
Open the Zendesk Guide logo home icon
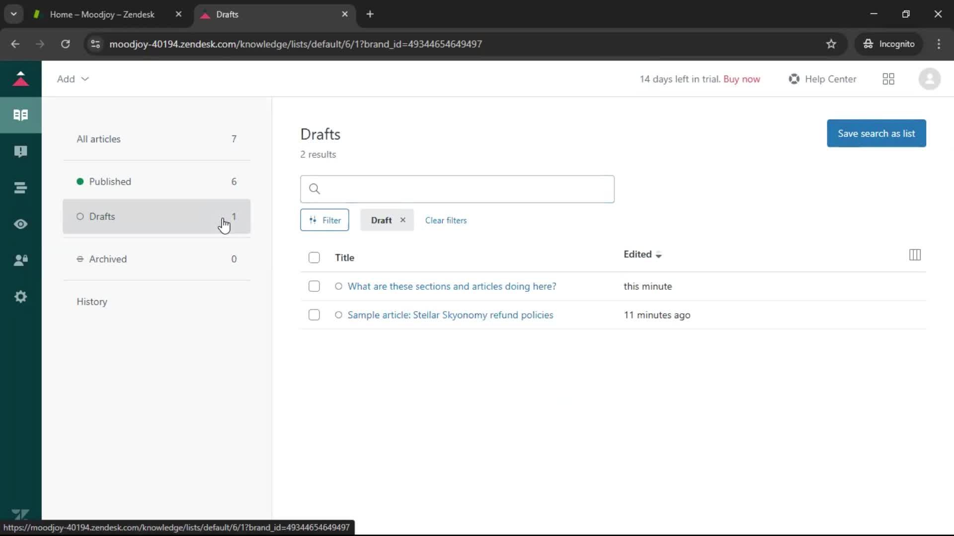[x=20, y=79]
